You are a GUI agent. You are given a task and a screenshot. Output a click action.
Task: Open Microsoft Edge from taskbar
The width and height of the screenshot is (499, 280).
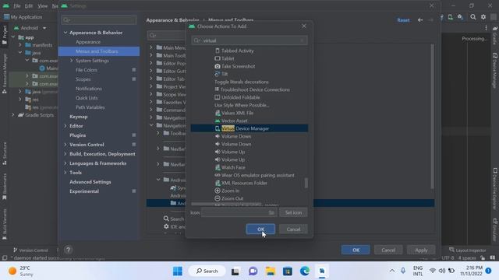(x=305, y=271)
